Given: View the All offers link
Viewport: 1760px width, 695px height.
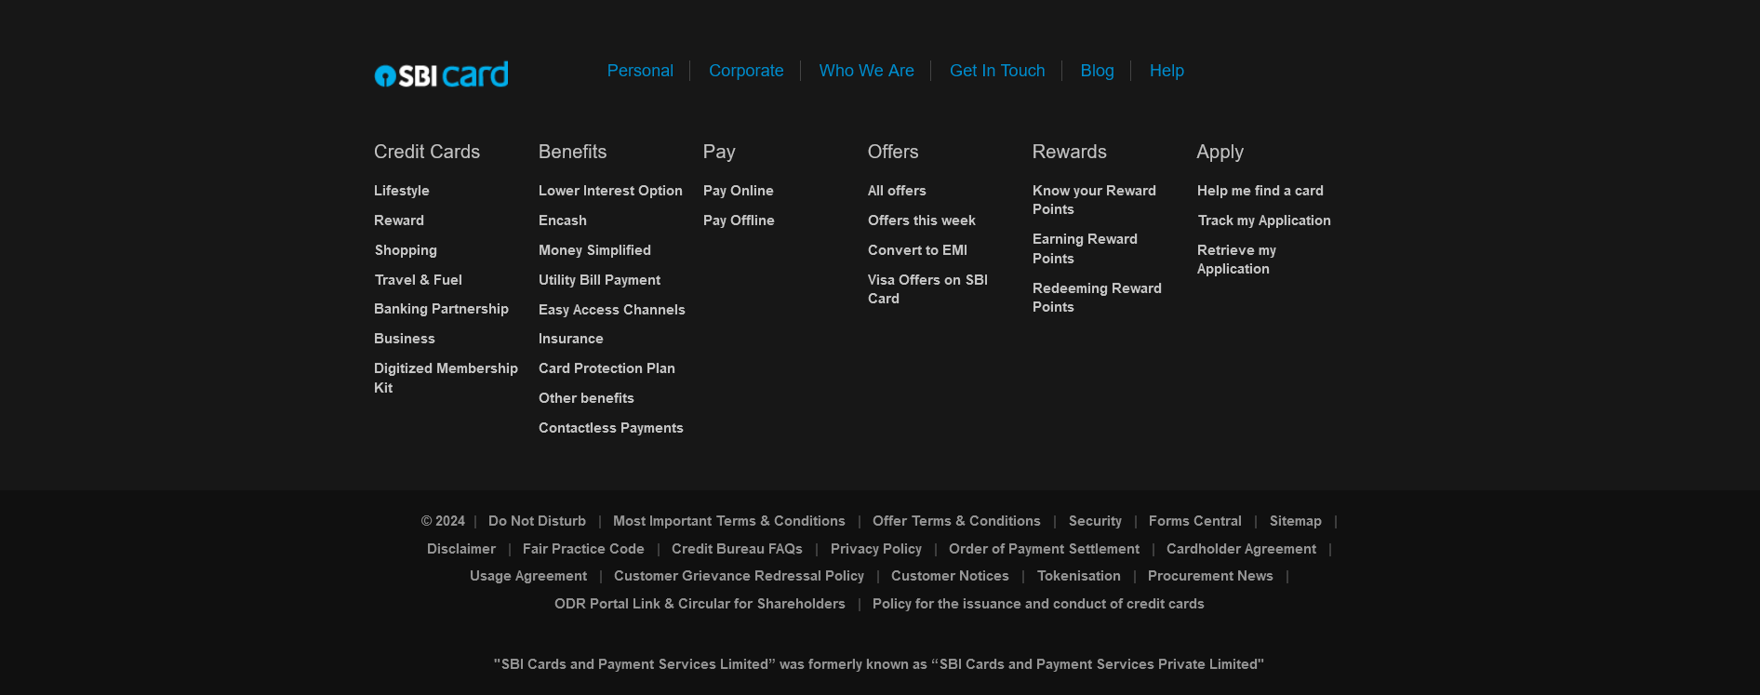Looking at the screenshot, I should coord(897,191).
